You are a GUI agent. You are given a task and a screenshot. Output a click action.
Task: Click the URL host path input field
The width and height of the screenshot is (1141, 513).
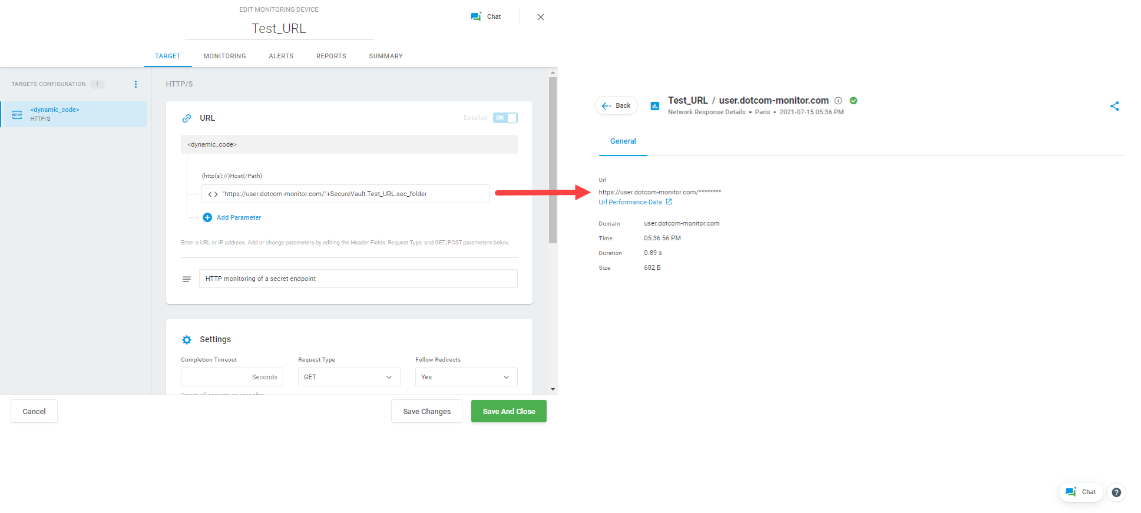click(x=345, y=194)
